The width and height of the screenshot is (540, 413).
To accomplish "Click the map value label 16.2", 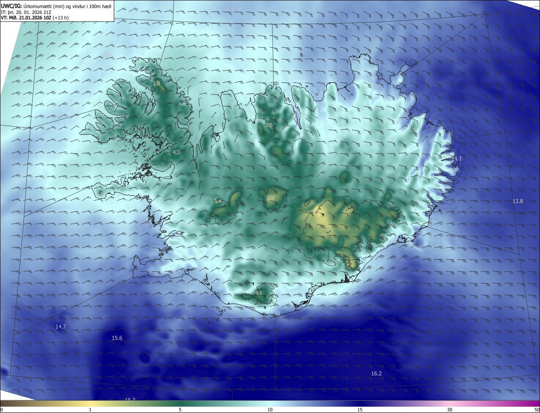I will (x=376, y=374).
